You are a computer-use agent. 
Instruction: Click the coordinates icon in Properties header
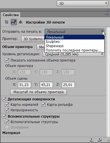click(x=20, y=22)
